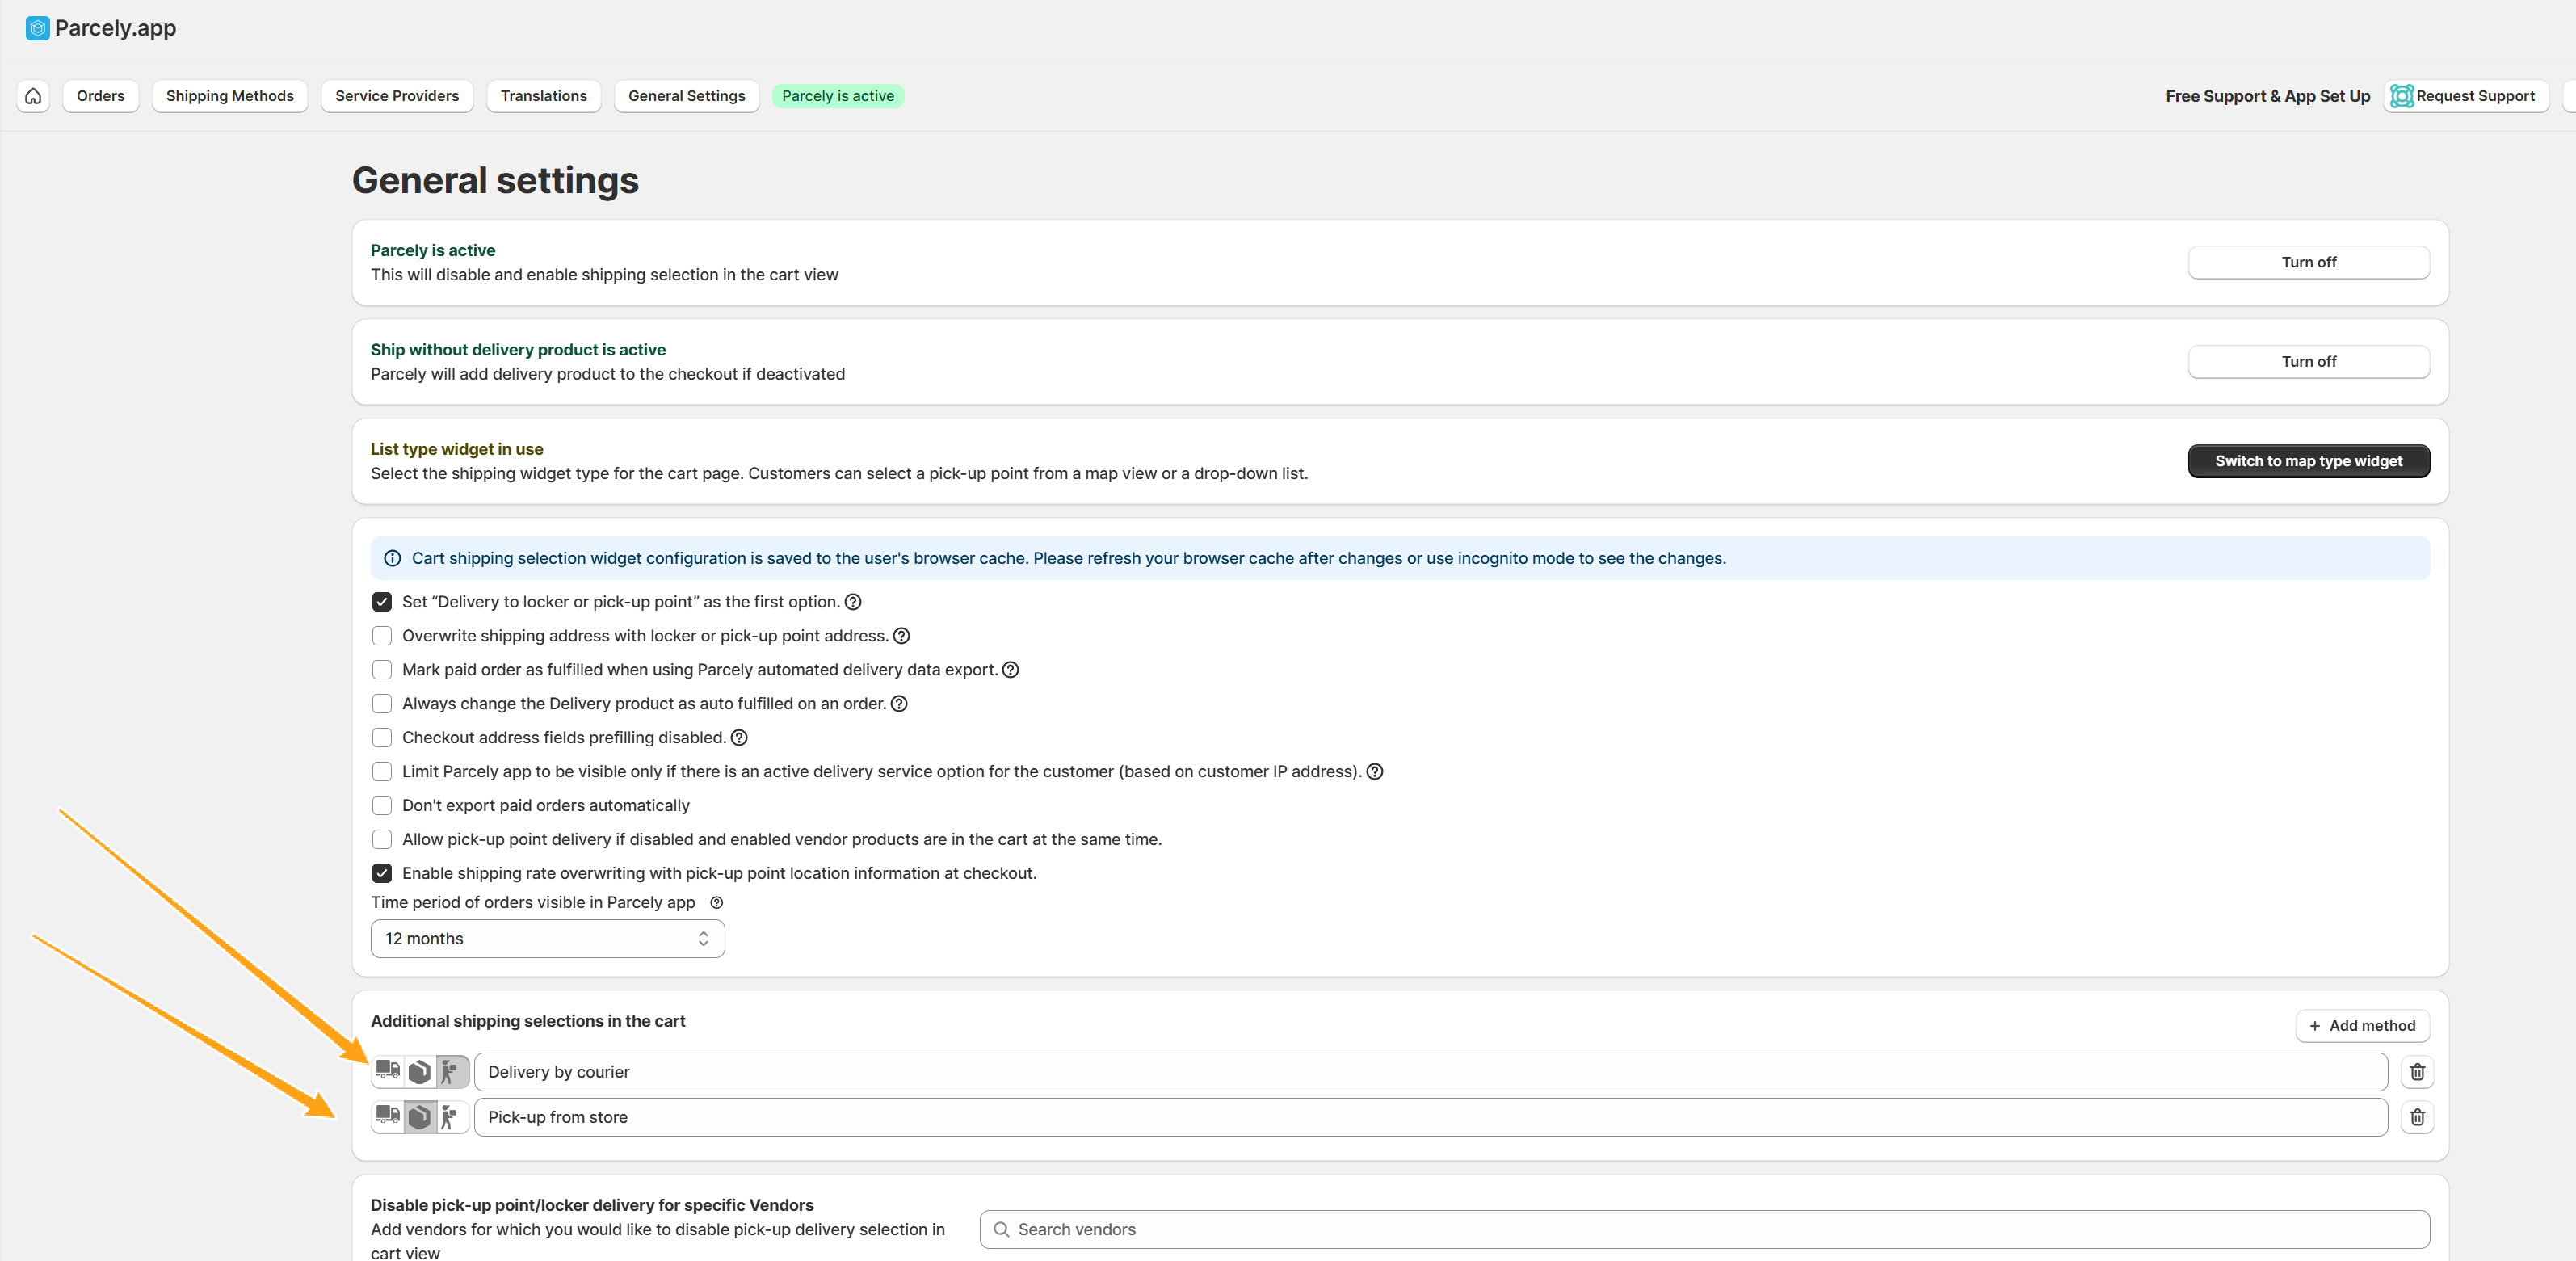The height and width of the screenshot is (1261, 2576).
Task: Open the Shipping Methods tab
Action: click(229, 96)
